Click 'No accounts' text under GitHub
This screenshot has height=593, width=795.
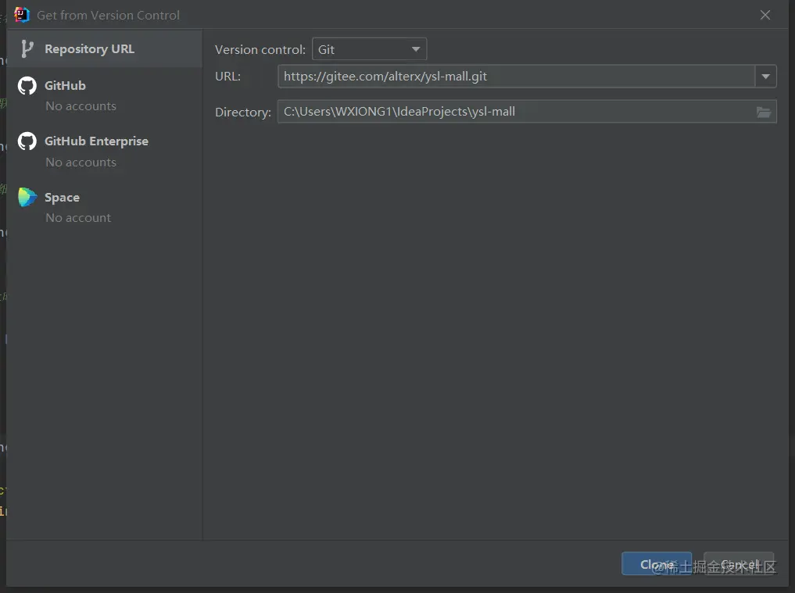coord(81,106)
